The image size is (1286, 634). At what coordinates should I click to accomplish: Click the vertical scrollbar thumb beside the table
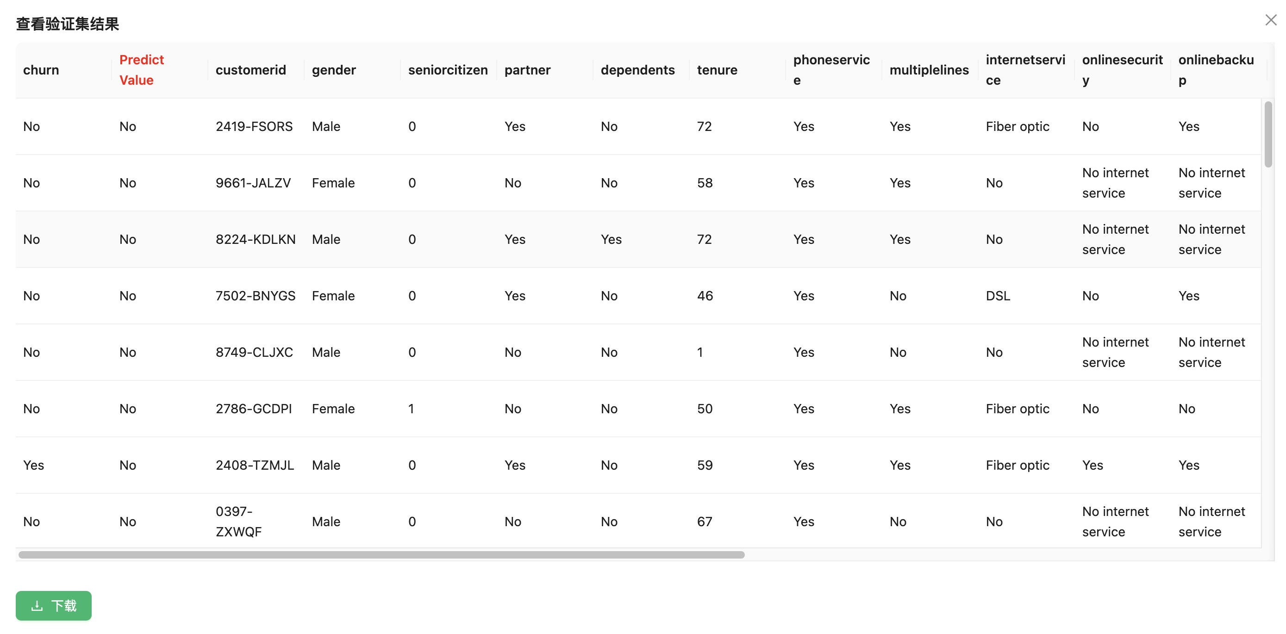(x=1268, y=134)
